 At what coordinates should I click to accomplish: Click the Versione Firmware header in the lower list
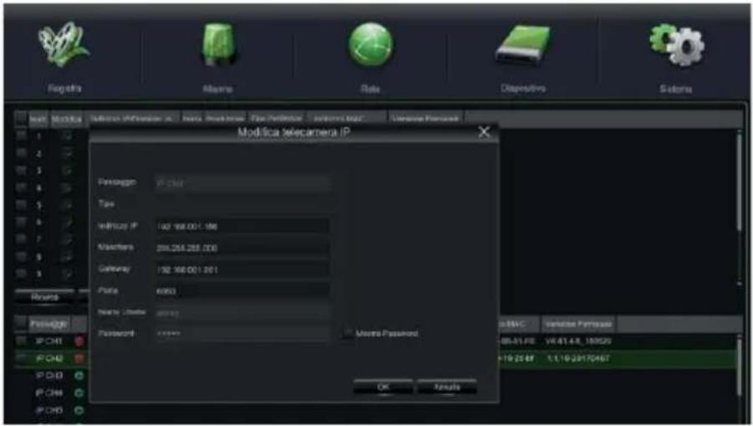579,324
